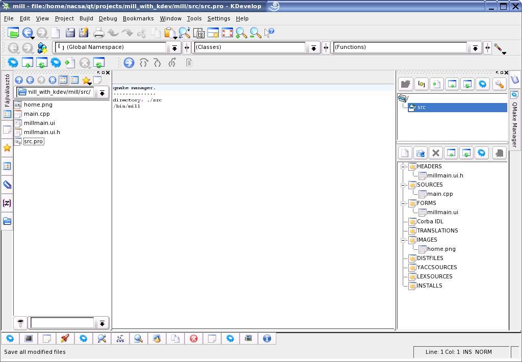
Task: Click the terminal screen icon in bottom toolbar
Action: 29,339
